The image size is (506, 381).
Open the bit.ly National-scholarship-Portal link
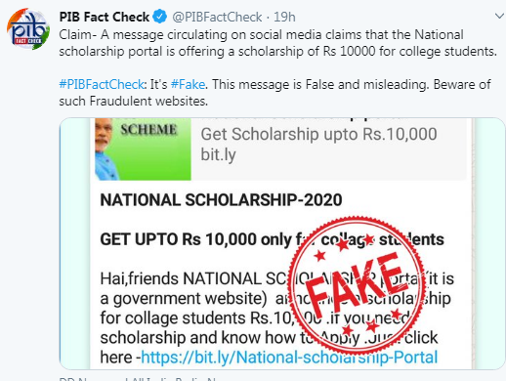tap(289, 358)
